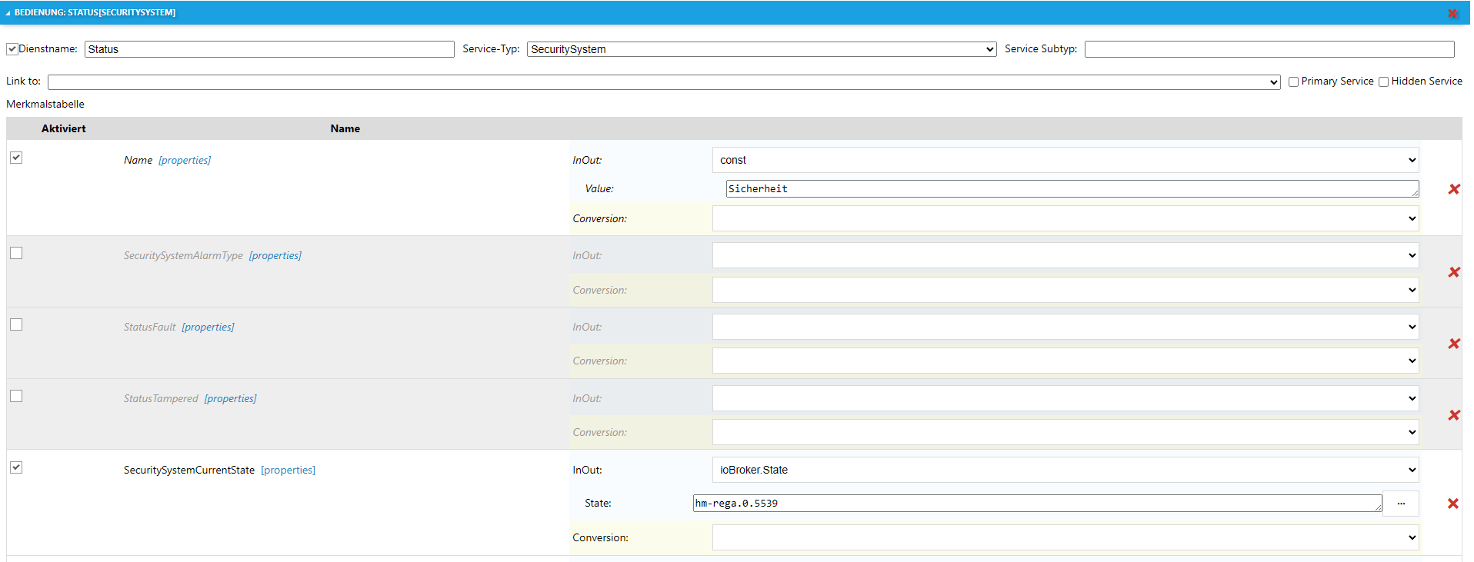Focus the Service Subtyp input field

[x=1269, y=49]
